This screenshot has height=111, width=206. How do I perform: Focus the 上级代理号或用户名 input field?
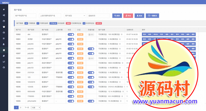[50, 16]
